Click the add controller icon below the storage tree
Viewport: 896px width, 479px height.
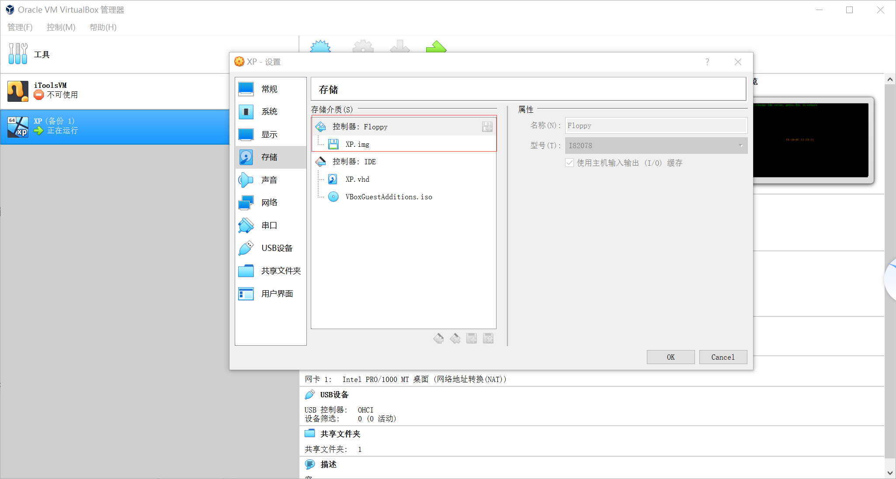[x=438, y=338]
